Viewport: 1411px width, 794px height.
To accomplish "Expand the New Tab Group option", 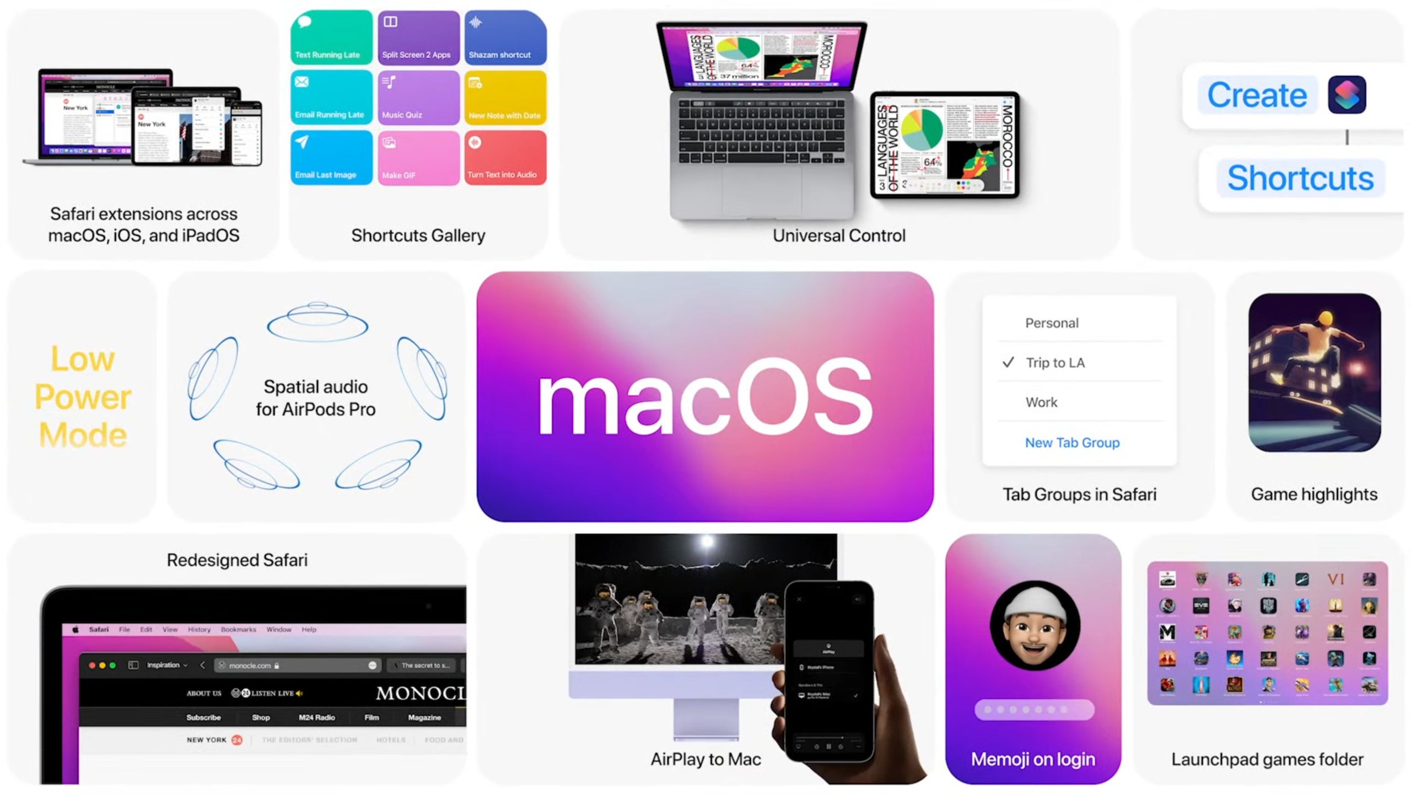I will pyautogui.click(x=1071, y=442).
